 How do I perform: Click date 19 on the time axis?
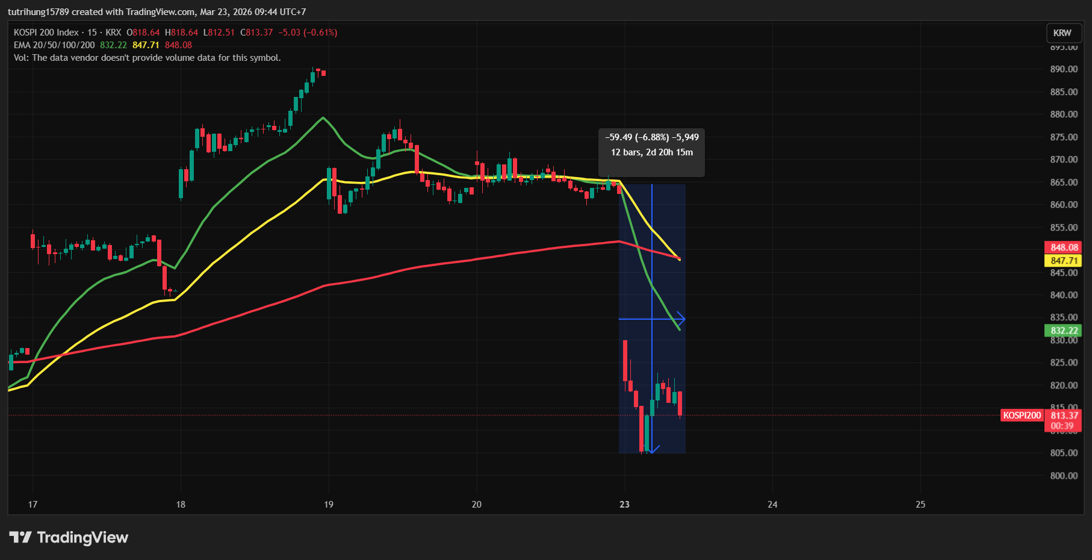(329, 505)
